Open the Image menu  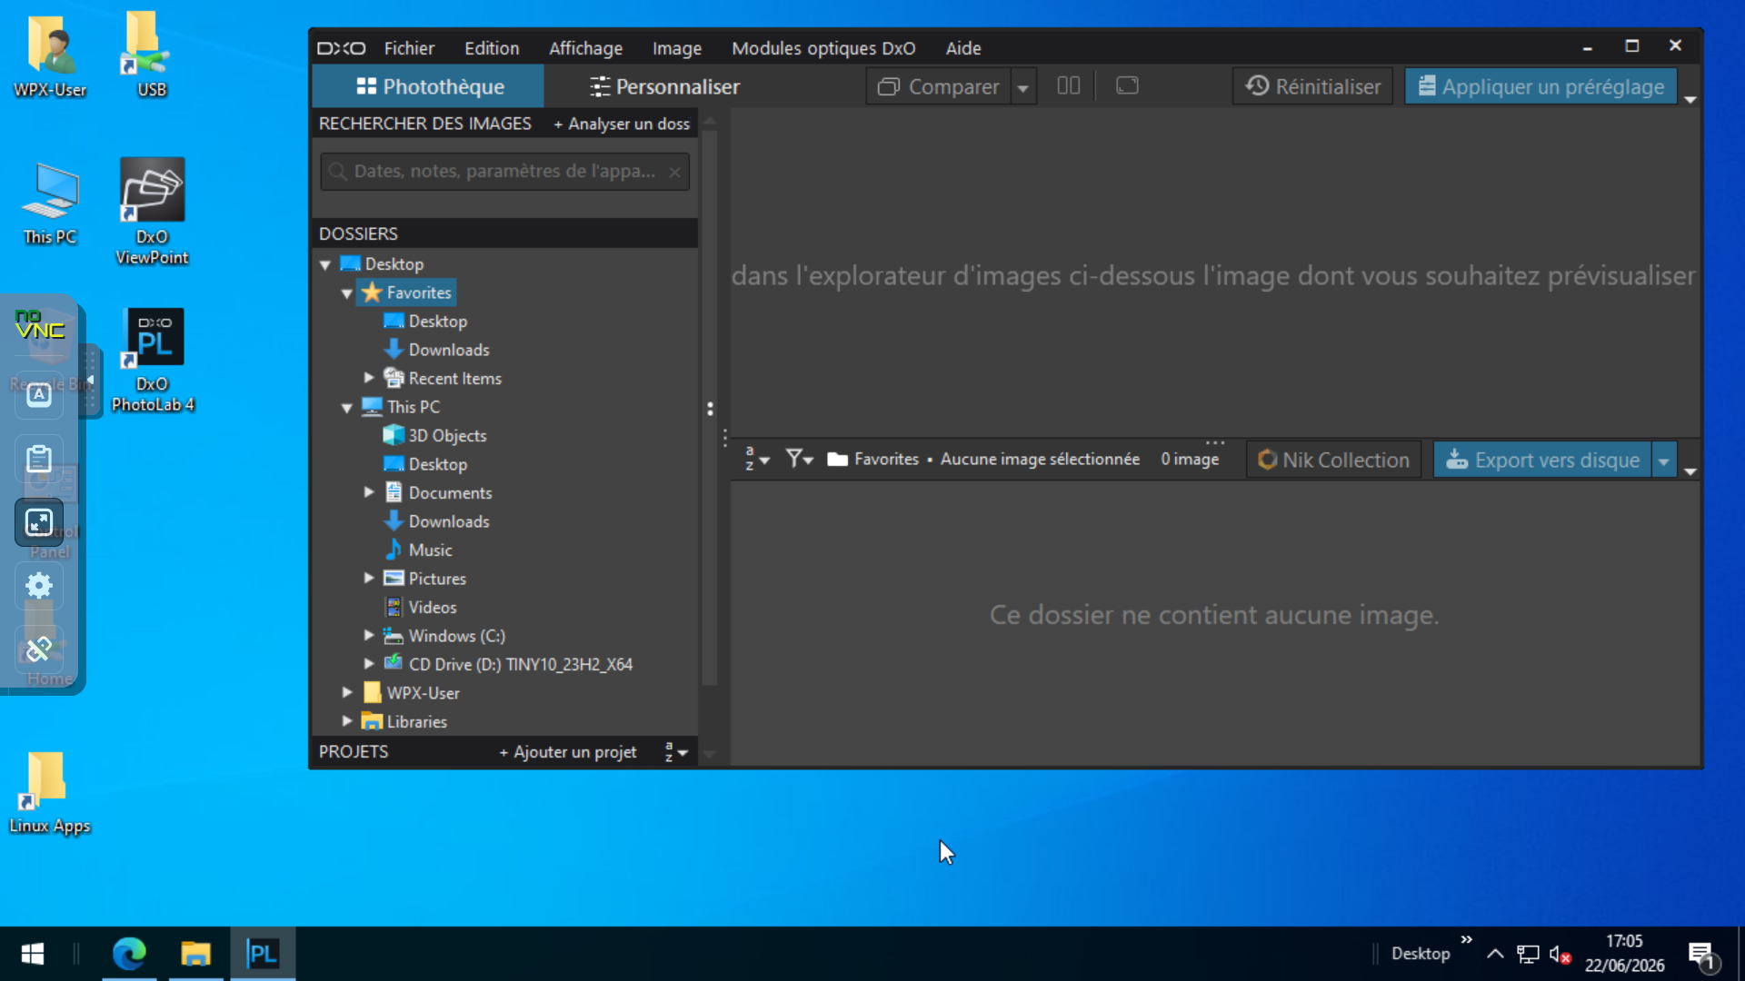(x=676, y=48)
